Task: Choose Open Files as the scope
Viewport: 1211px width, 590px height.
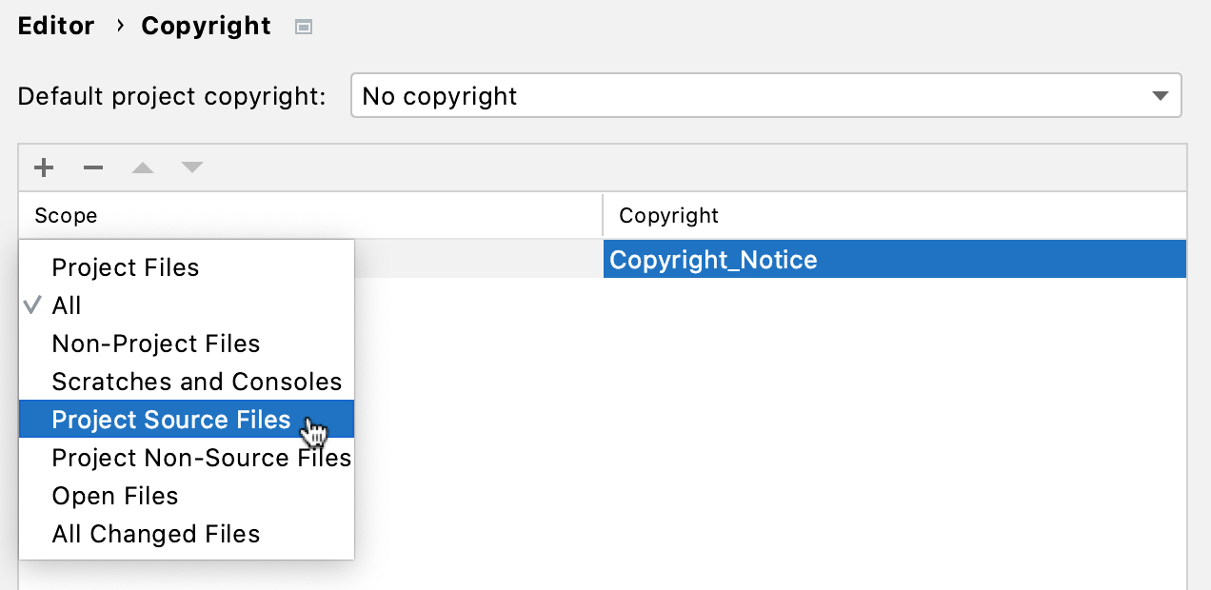Action: tap(114, 495)
